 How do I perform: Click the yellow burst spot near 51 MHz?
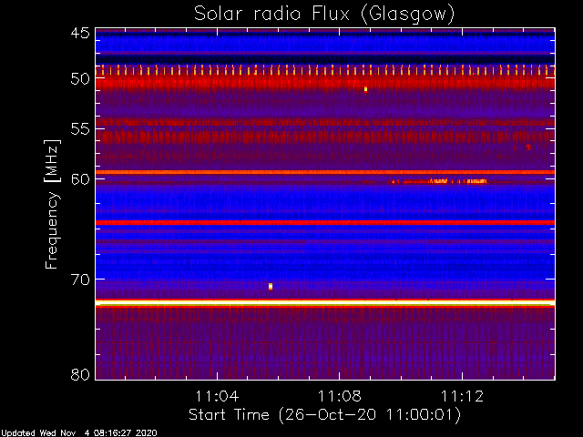365,89
